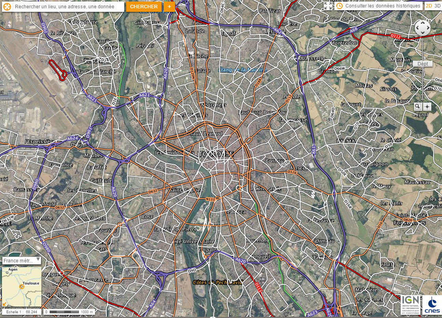Click the overview mini-map thumbnail

click(x=22, y=287)
